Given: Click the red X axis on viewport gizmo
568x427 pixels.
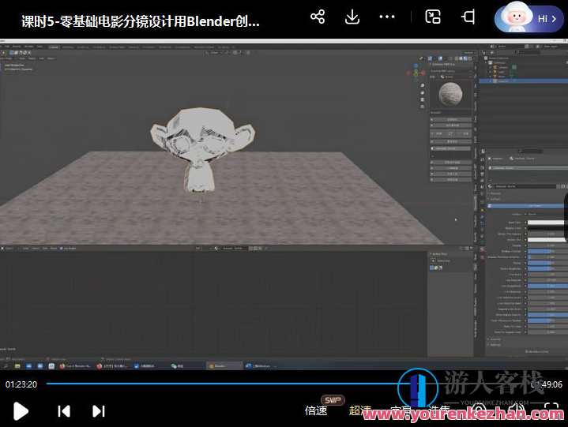Looking at the screenshot, I should (x=423, y=73).
